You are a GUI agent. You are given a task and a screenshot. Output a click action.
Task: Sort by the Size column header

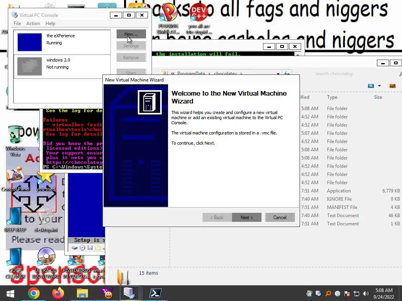tap(378, 97)
